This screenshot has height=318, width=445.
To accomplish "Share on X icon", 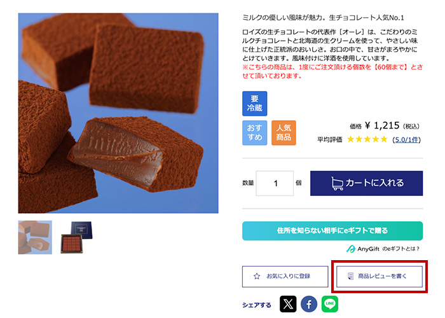I will coord(288,304).
